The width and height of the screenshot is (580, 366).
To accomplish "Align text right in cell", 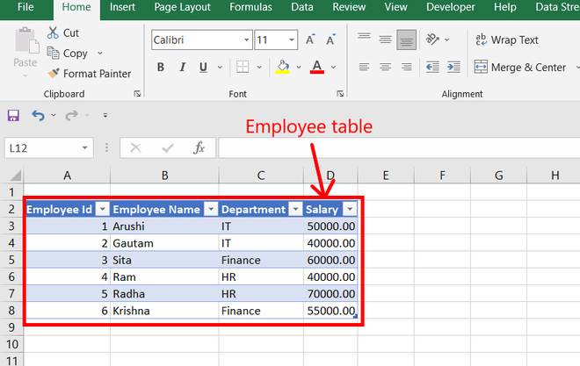I will coord(407,67).
